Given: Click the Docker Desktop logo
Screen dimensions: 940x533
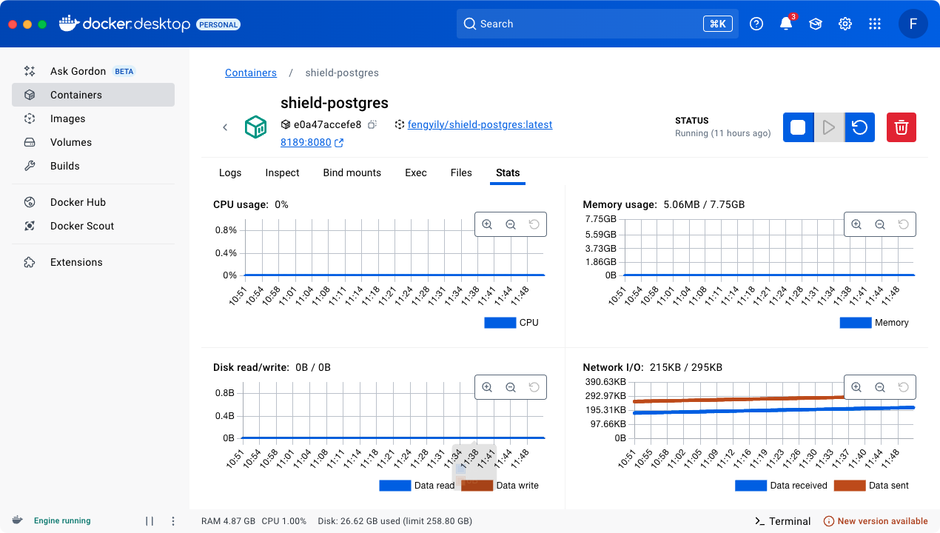Looking at the screenshot, I should (124, 24).
